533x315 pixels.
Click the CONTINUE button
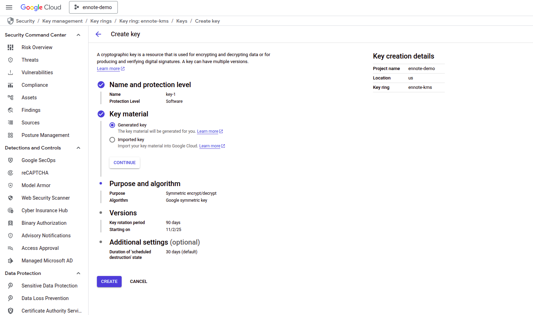pos(124,163)
